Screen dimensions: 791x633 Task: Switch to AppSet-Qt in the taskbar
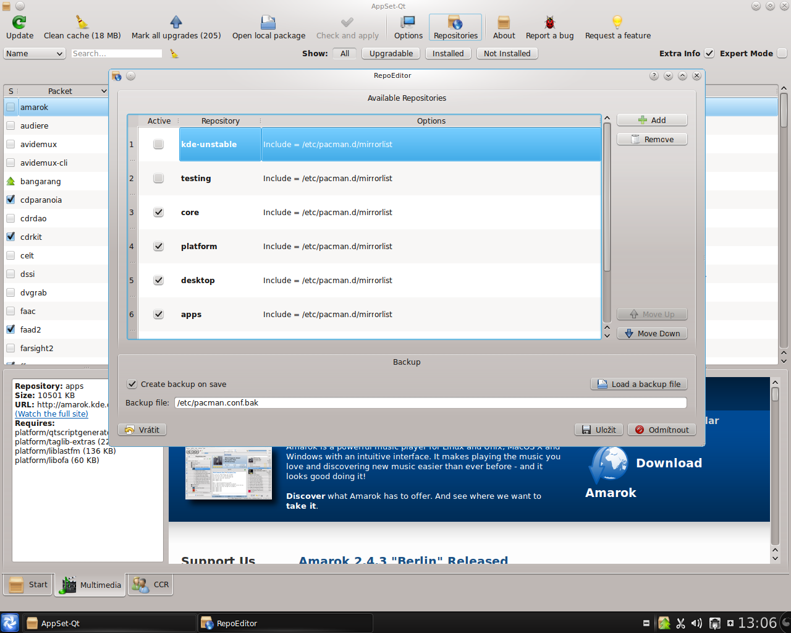(x=110, y=623)
